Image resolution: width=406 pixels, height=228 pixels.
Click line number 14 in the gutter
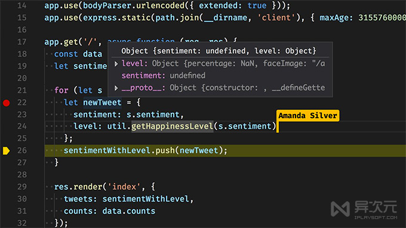(x=22, y=5)
